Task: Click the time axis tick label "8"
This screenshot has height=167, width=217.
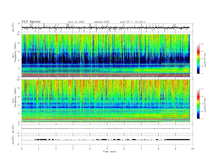Action: 158,149
